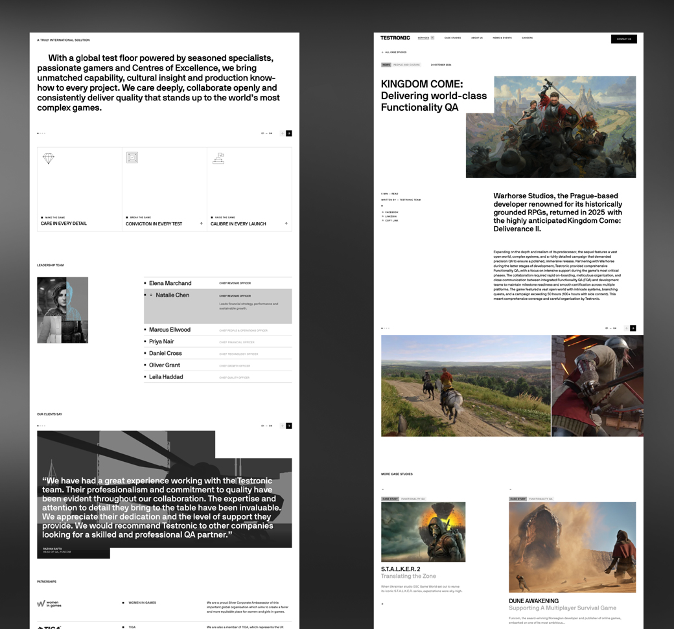Click the black next arrow above the value cards
Screen dimensions: 674x629
(x=289, y=133)
